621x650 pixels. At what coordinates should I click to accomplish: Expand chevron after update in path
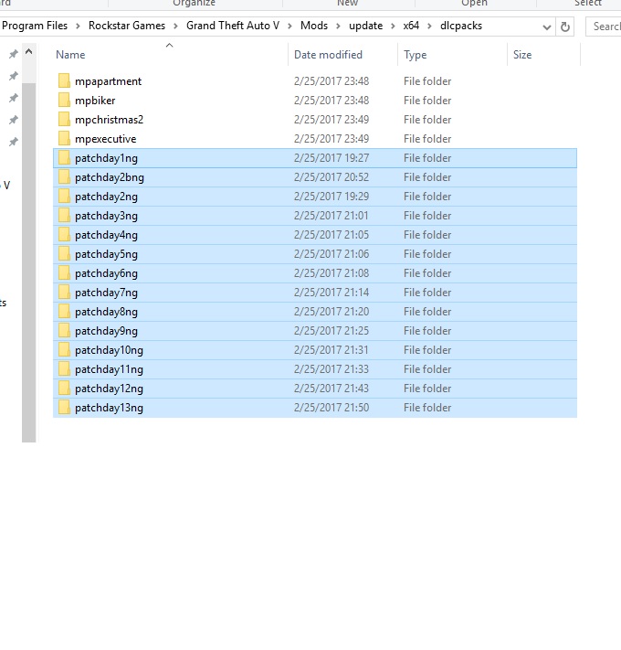[393, 27]
